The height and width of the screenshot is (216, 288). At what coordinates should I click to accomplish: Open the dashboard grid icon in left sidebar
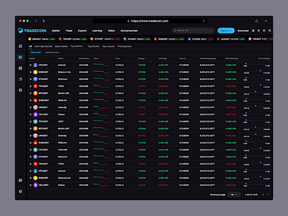pos(21,46)
